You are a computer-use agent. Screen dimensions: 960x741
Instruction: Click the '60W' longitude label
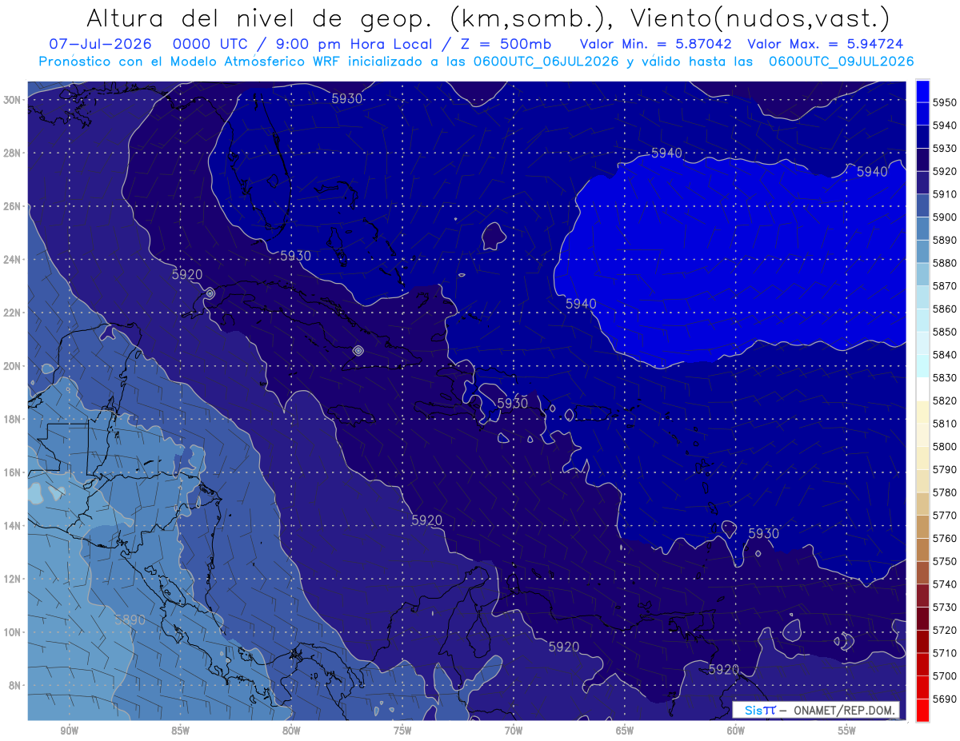[x=736, y=731]
